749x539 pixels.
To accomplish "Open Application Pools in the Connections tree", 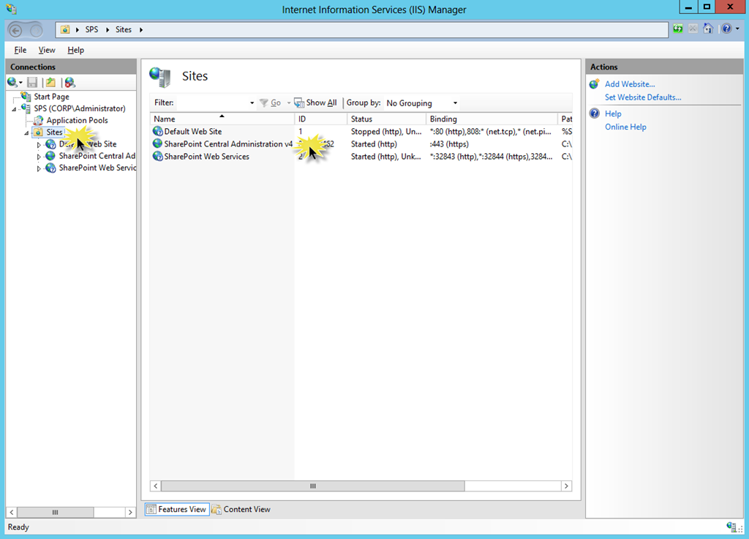I will (77, 121).
